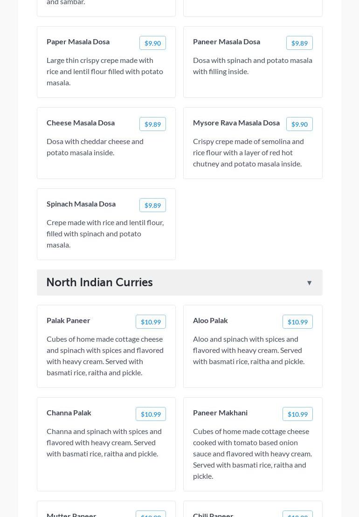Image resolution: width=359 pixels, height=517 pixels.
Task: Click the Channa Palak description text
Action: [x=104, y=442]
